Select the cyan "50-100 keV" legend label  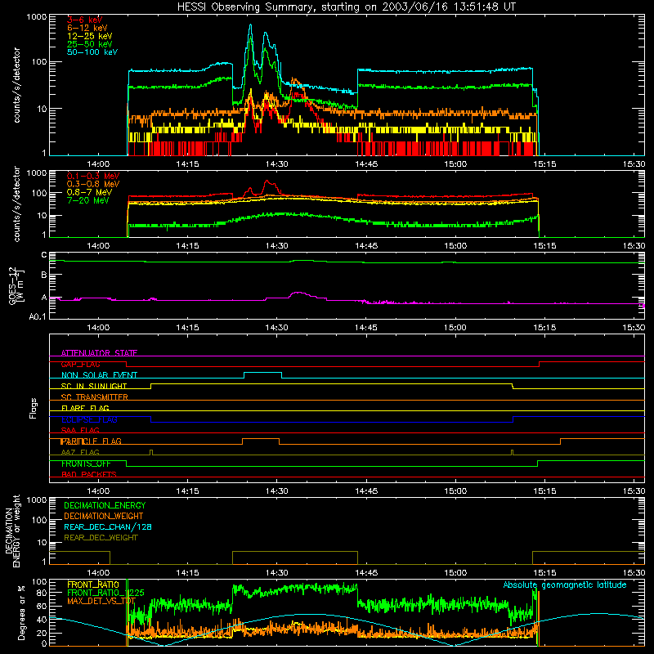92,52
